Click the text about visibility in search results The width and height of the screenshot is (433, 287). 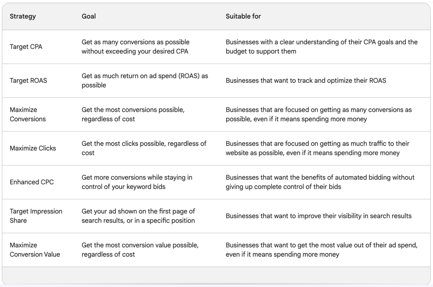[x=319, y=216]
